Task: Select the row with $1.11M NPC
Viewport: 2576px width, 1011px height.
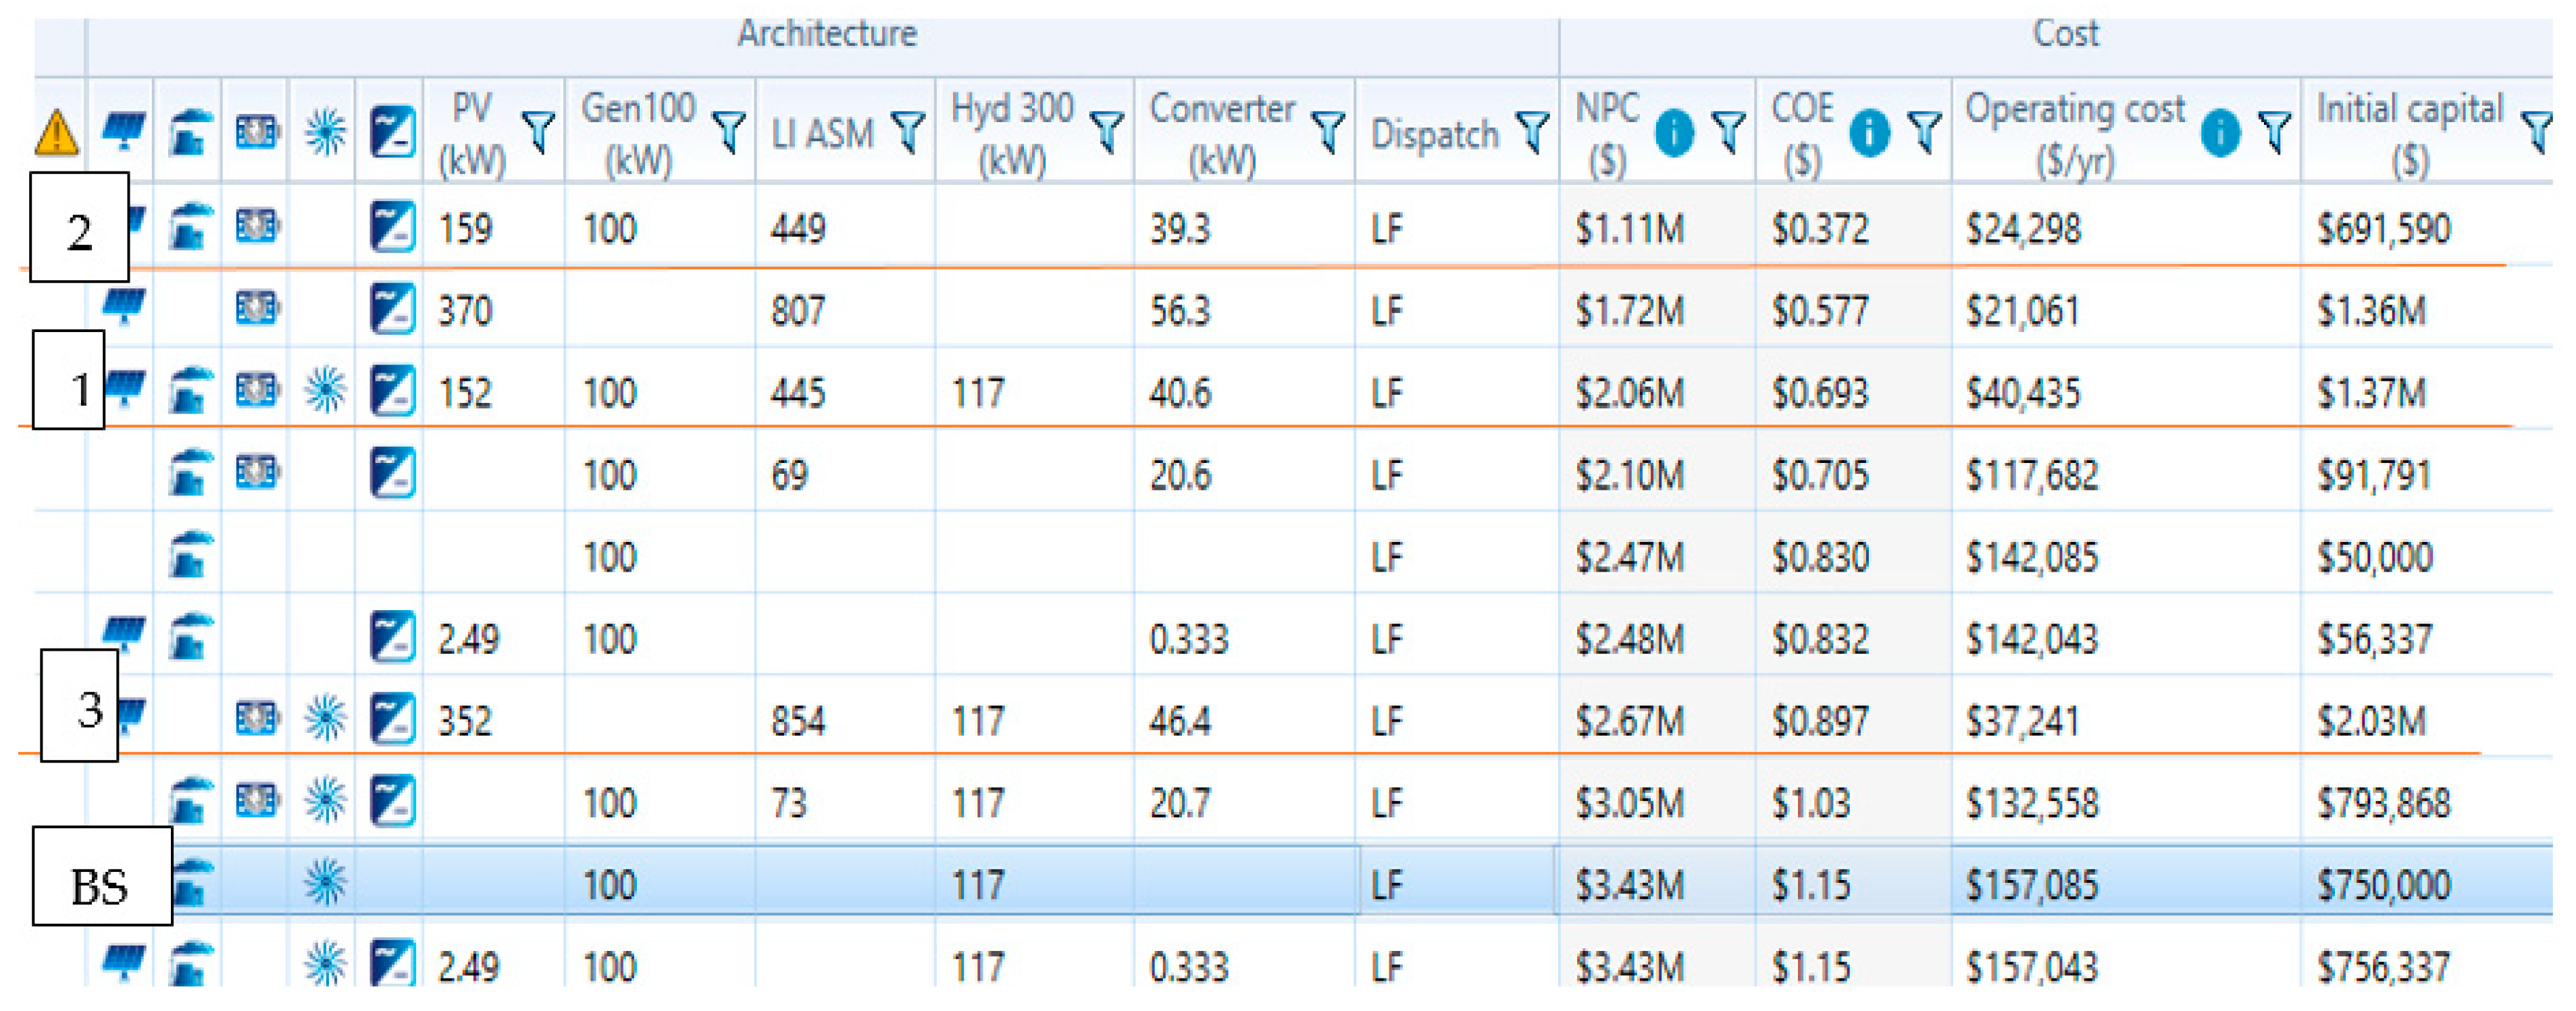Action: tap(1630, 229)
